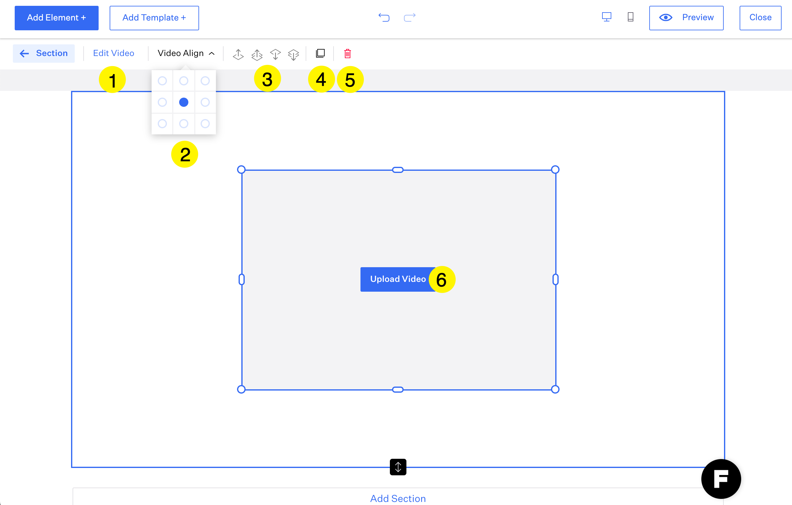Viewport: 792px width, 505px height.
Task: Open the Add Template menu
Action: (x=154, y=18)
